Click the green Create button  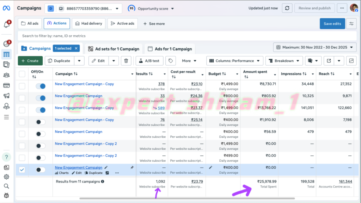pyautogui.click(x=30, y=61)
